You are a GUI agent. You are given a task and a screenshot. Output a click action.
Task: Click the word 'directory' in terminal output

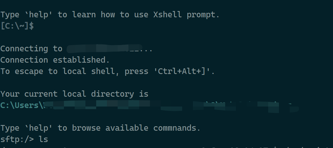click(112, 94)
